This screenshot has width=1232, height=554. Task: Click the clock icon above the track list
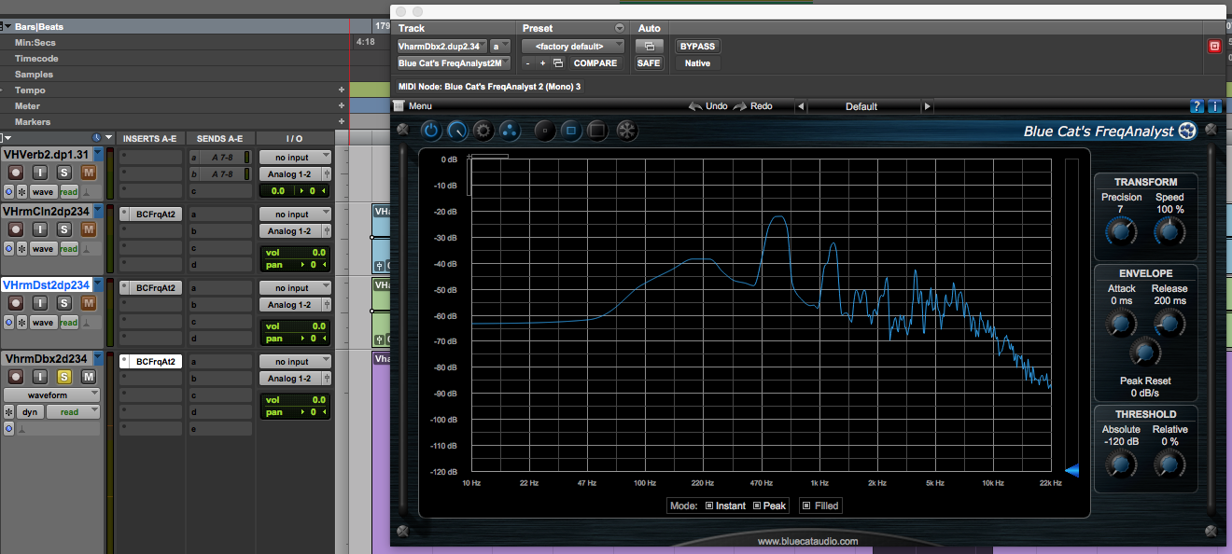(x=97, y=138)
